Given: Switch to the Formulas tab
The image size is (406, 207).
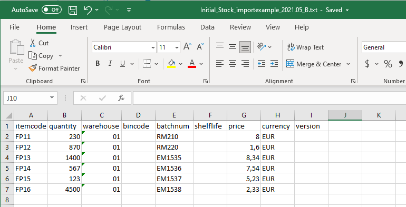Looking at the screenshot, I should click(x=171, y=27).
